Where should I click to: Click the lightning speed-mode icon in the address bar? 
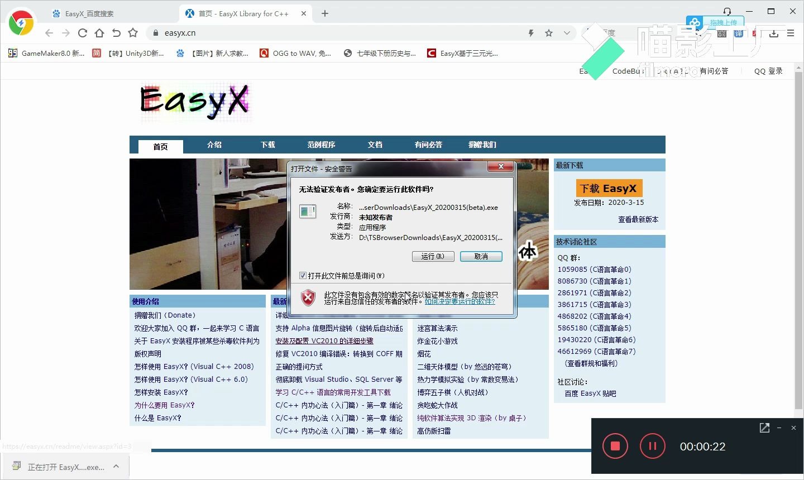tap(531, 33)
